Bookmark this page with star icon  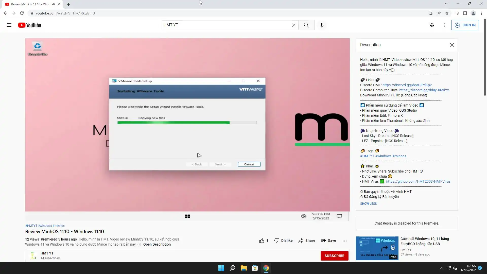(447, 13)
